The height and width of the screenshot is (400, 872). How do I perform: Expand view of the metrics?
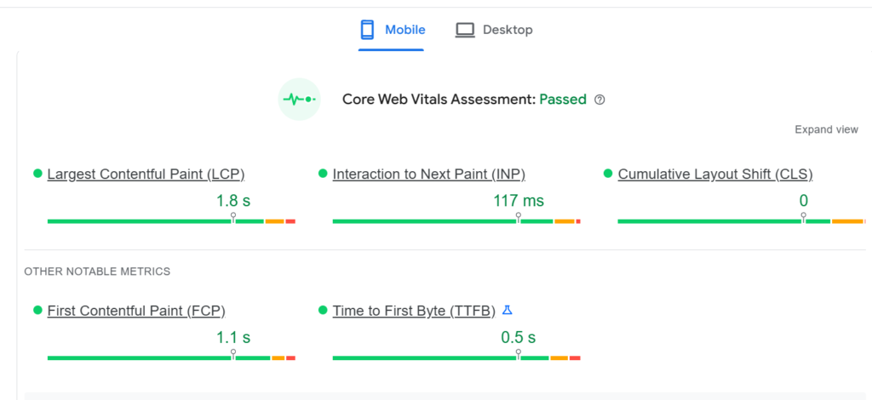[826, 129]
